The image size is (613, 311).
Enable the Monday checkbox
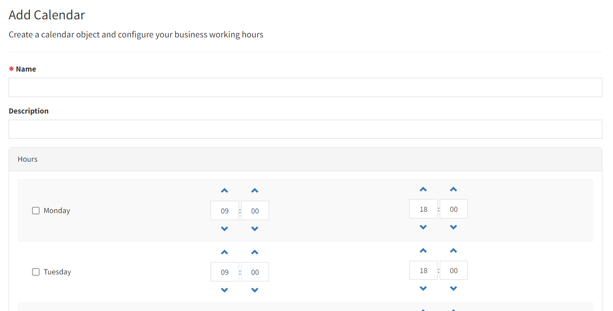36,211
